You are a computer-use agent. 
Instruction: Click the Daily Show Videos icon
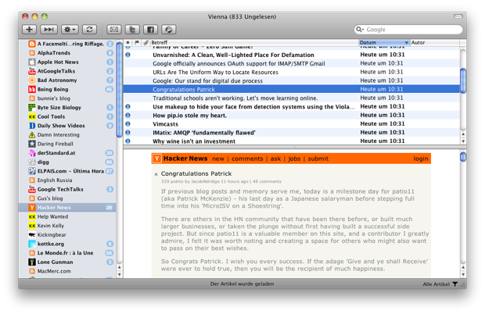point(32,126)
